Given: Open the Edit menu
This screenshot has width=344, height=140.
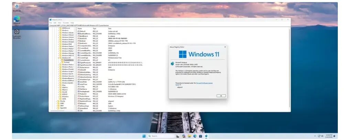Looking at the screenshot, I should click(55, 23).
